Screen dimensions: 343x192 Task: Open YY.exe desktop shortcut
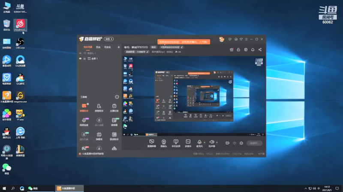coord(20,115)
